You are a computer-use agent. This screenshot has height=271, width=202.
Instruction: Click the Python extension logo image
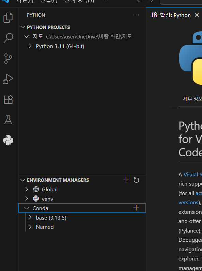pyautogui.click(x=190, y=58)
